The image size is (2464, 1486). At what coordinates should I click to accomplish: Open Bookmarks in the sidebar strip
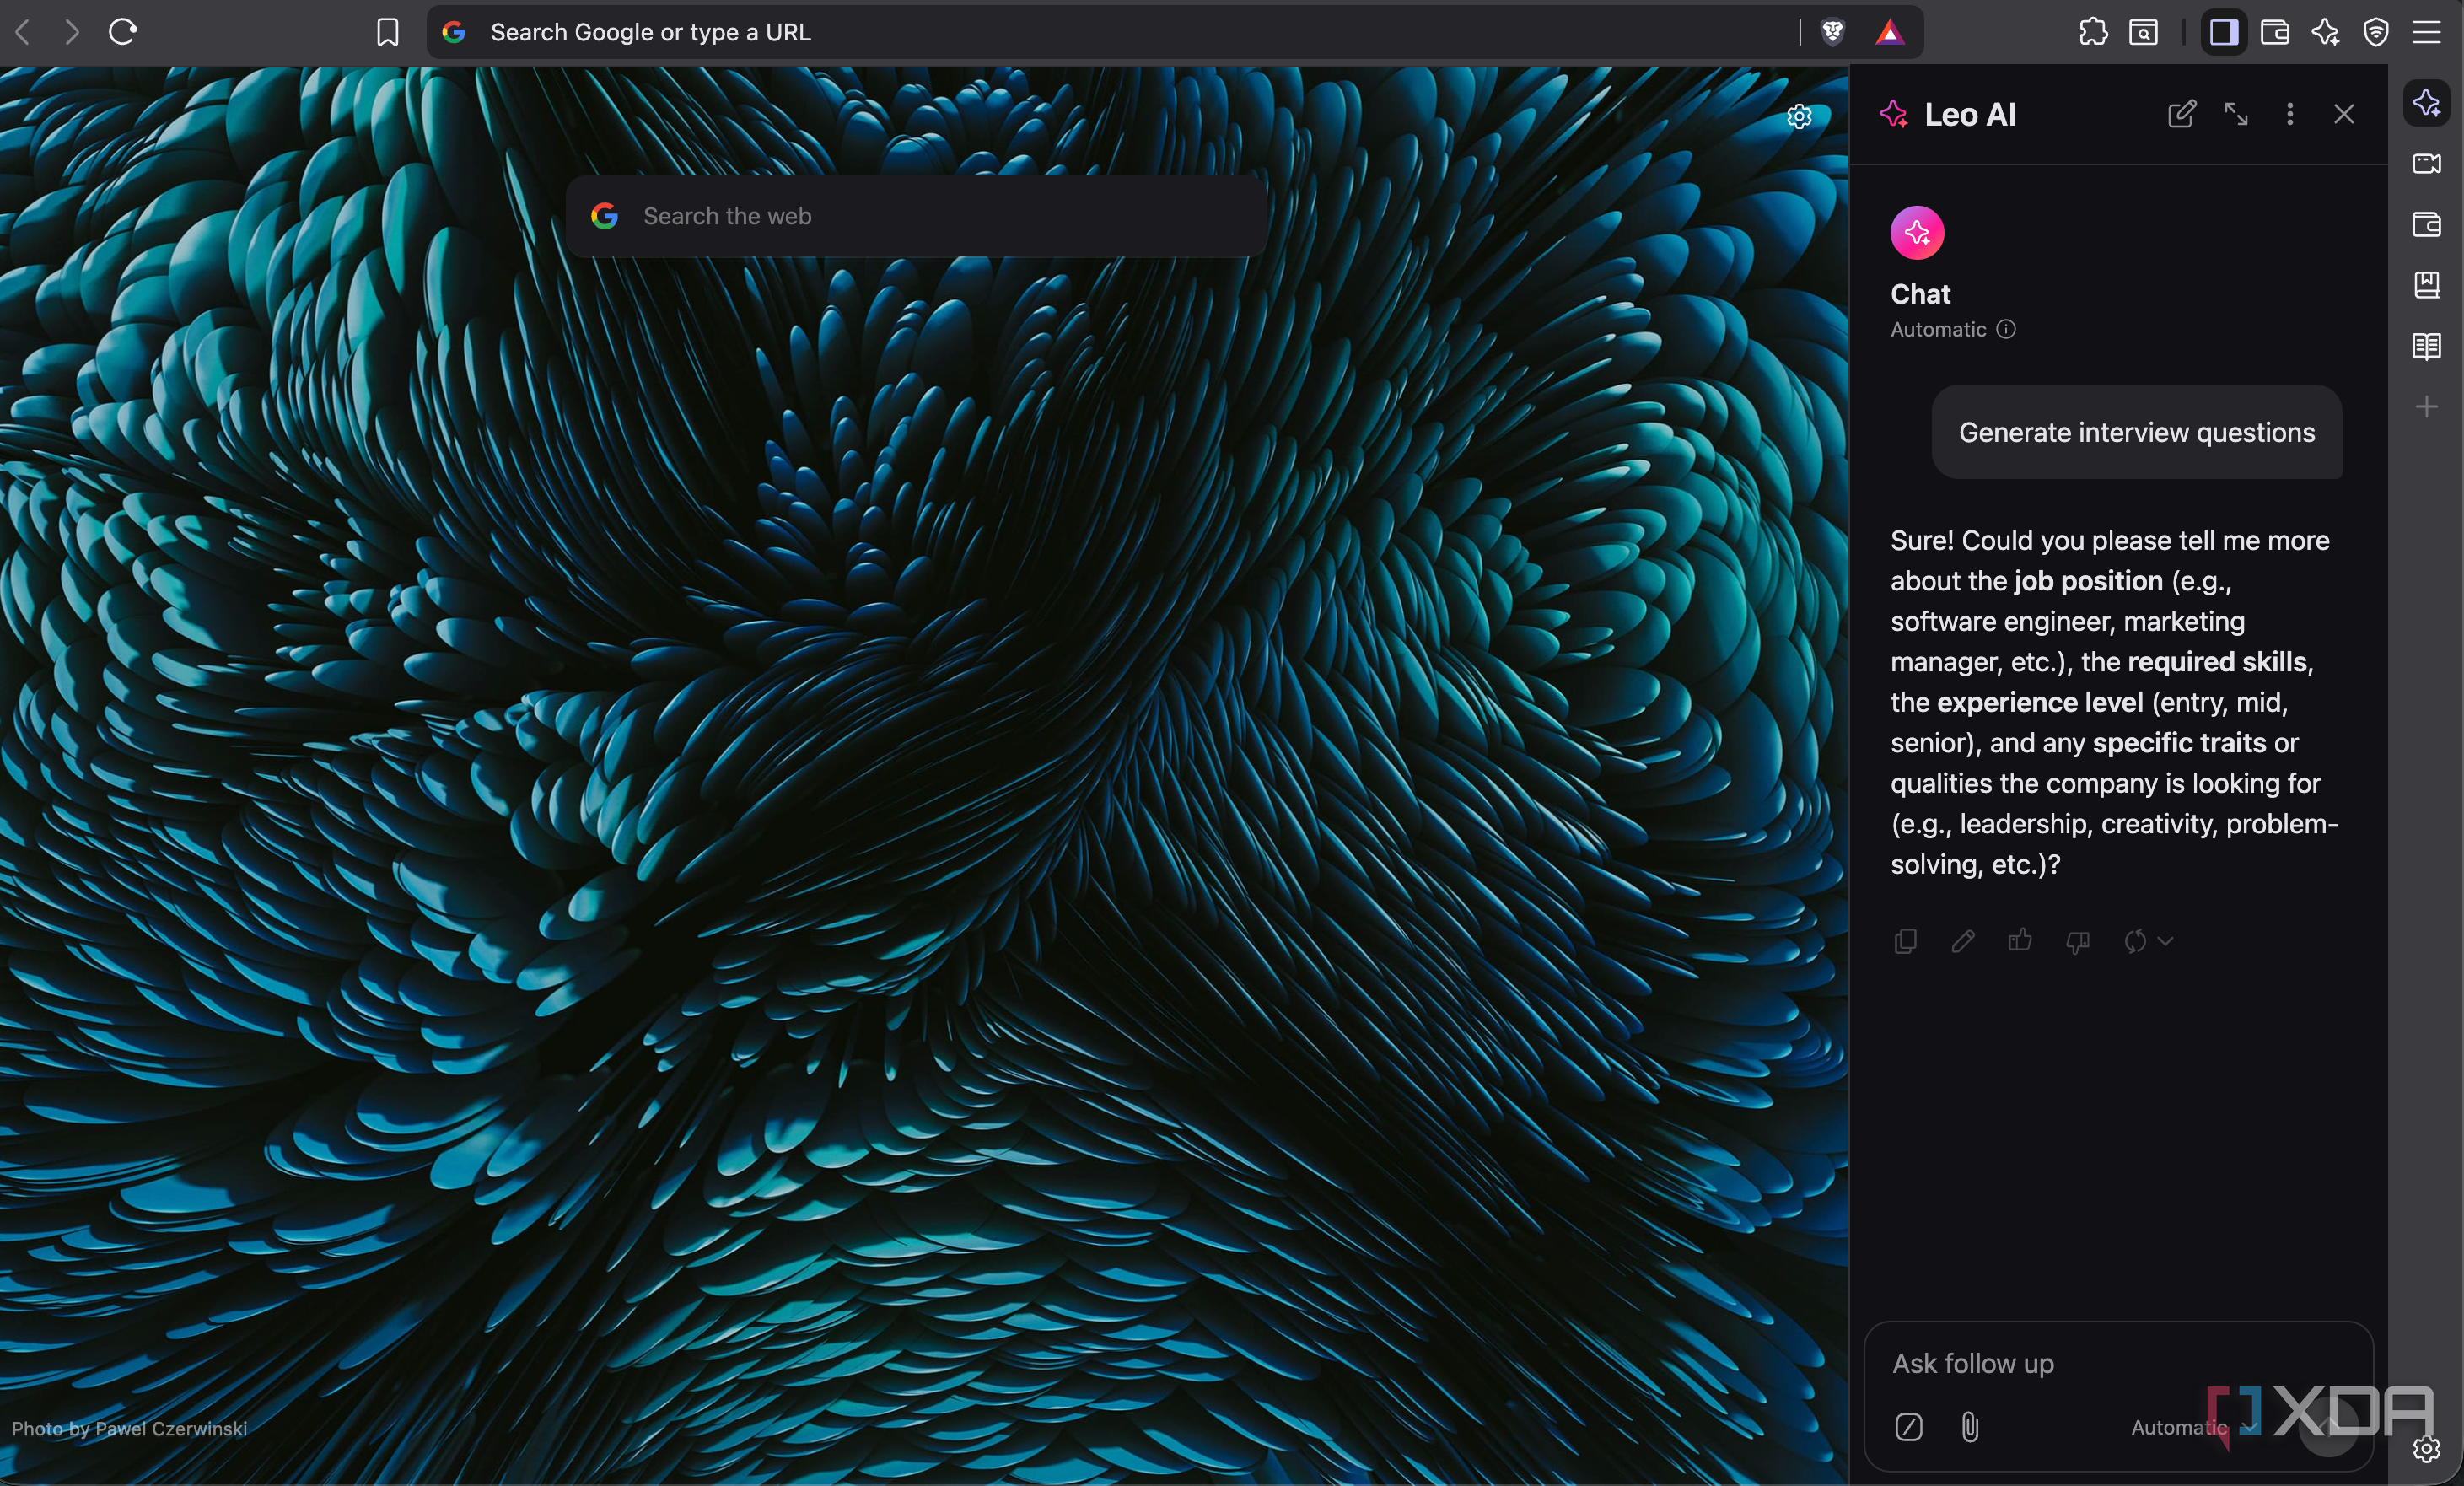click(x=2427, y=285)
